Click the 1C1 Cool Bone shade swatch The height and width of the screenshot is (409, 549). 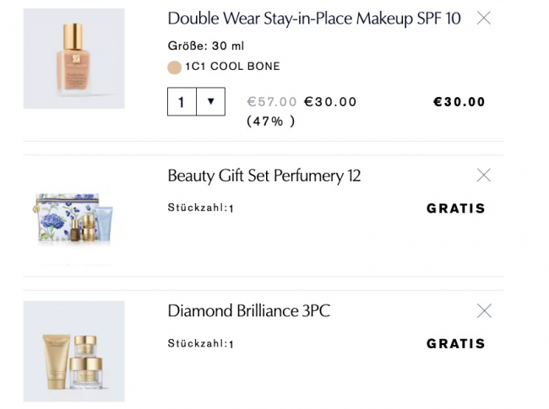[x=175, y=67]
